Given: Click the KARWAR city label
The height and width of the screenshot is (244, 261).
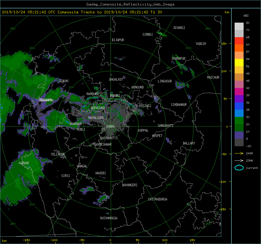Looking at the screenshot, I should click(24, 163).
